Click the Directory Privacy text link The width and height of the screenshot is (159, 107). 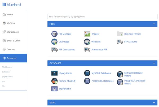(132, 34)
